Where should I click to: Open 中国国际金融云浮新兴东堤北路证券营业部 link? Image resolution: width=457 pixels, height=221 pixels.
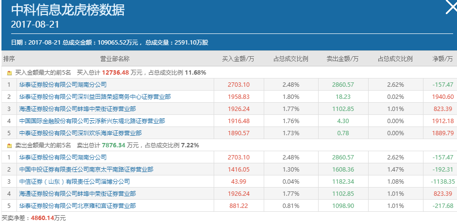pos(92,121)
